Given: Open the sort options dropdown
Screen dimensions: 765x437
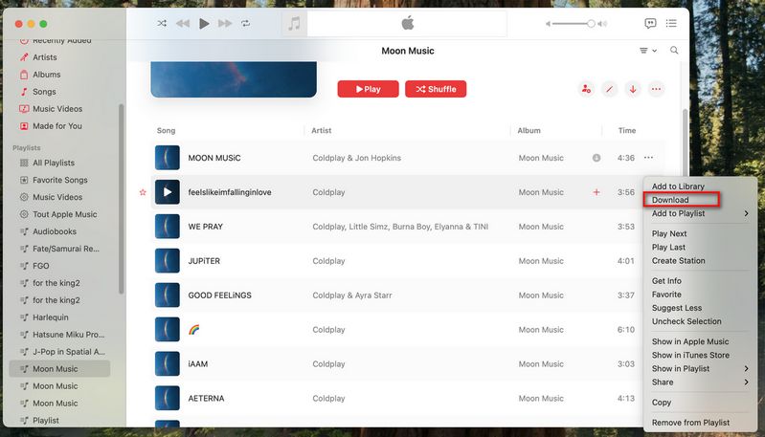Looking at the screenshot, I should (x=648, y=50).
